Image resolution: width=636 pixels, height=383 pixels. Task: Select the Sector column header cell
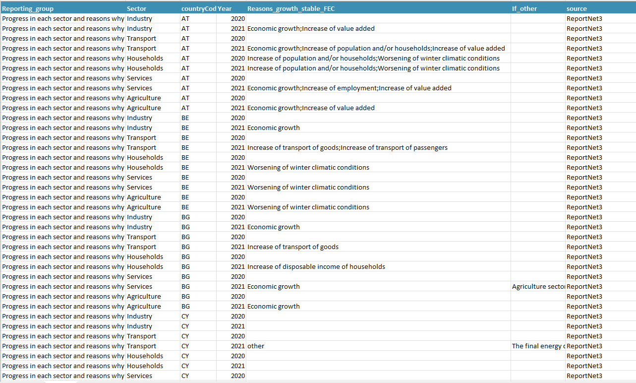click(153, 8)
